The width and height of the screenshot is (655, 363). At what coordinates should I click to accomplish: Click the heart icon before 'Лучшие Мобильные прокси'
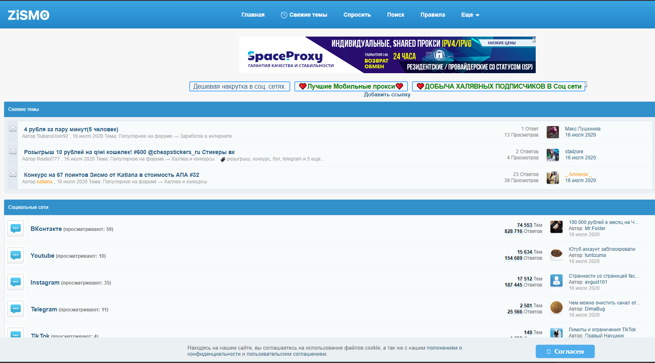[302, 86]
